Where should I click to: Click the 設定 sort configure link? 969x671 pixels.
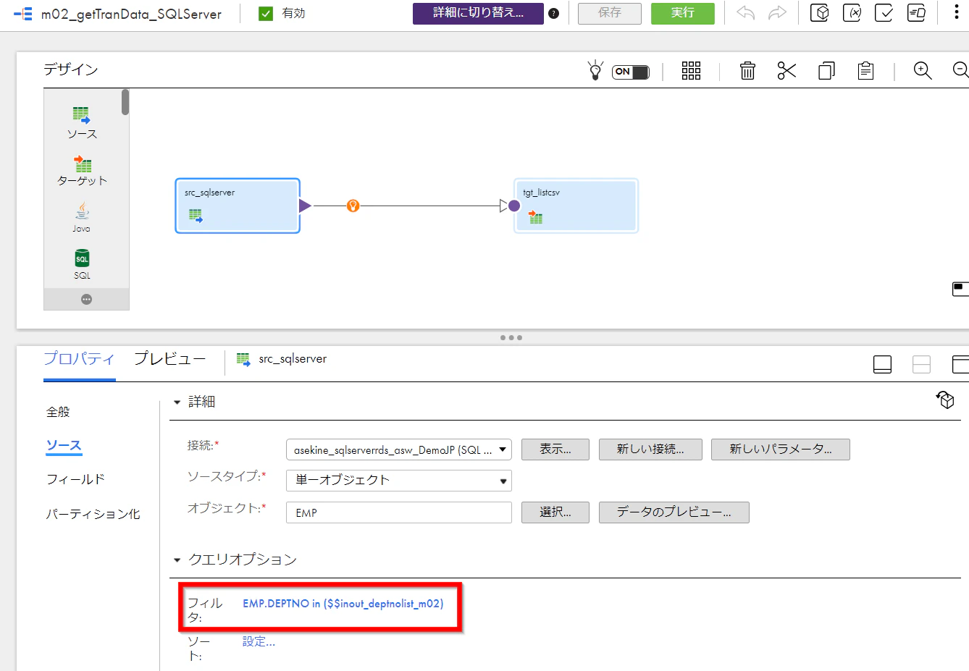click(259, 641)
